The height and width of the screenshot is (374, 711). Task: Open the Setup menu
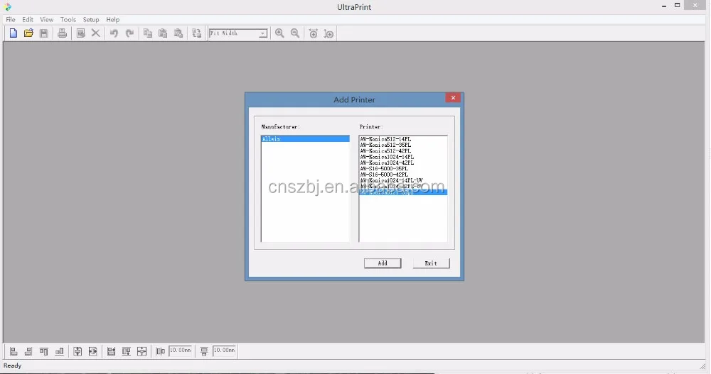coord(91,20)
